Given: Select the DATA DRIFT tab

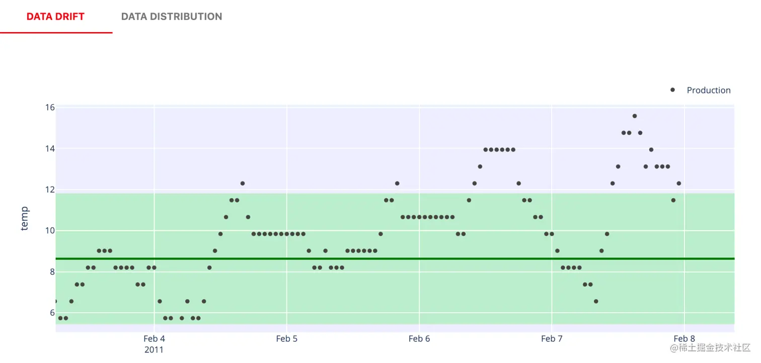Looking at the screenshot, I should (x=55, y=17).
